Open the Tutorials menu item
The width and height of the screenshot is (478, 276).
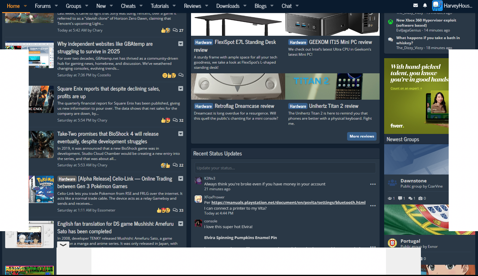160,6
